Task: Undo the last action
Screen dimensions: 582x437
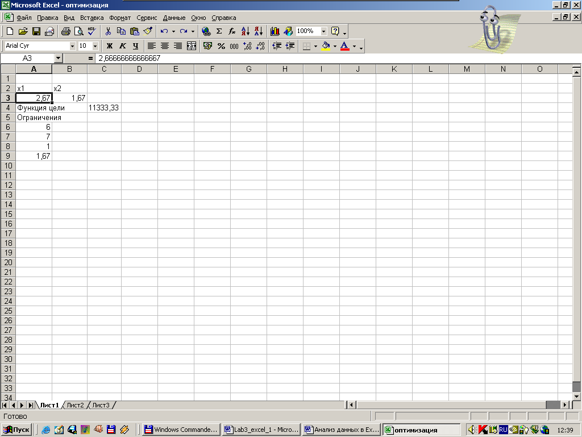Action: (x=164, y=31)
